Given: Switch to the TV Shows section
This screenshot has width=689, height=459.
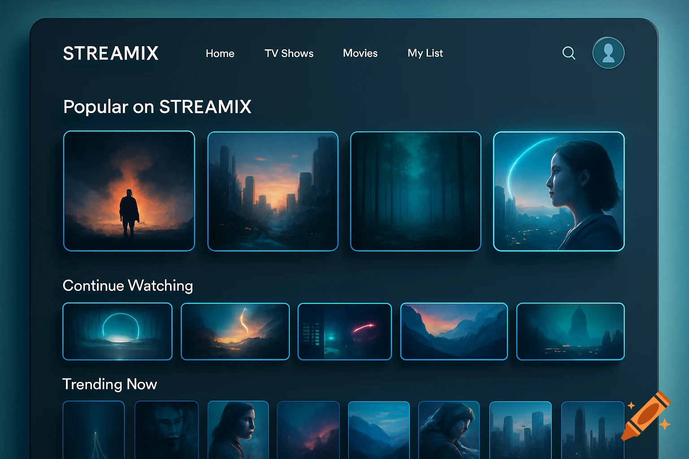Looking at the screenshot, I should (289, 53).
